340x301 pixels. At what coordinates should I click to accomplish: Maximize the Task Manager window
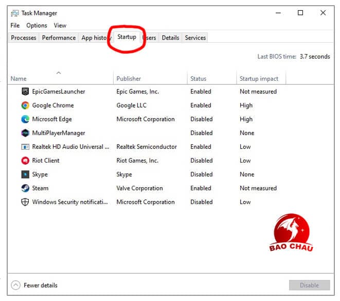300,13
